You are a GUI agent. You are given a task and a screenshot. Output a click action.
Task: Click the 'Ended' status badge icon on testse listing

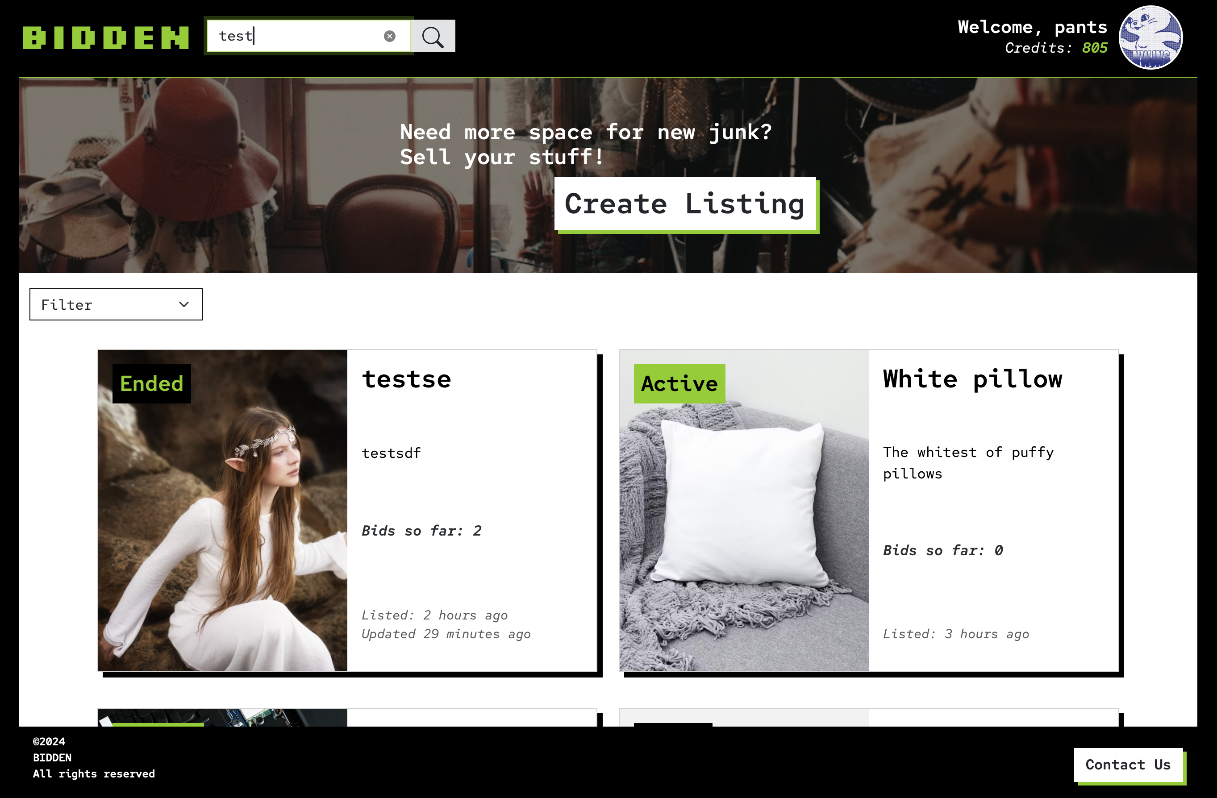[151, 383]
